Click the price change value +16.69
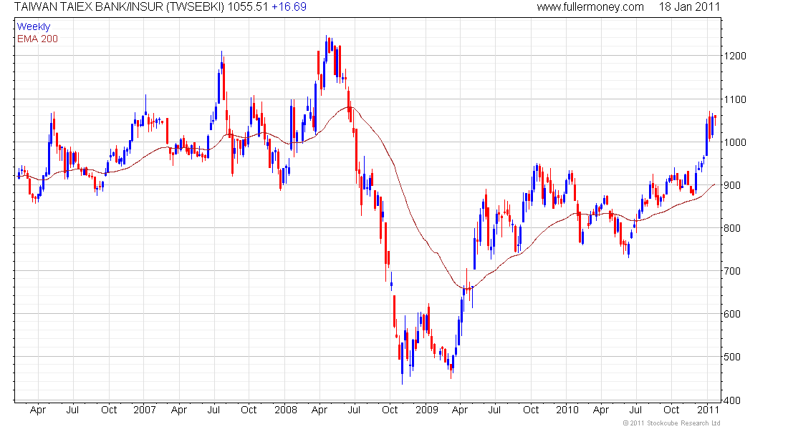 289,7
